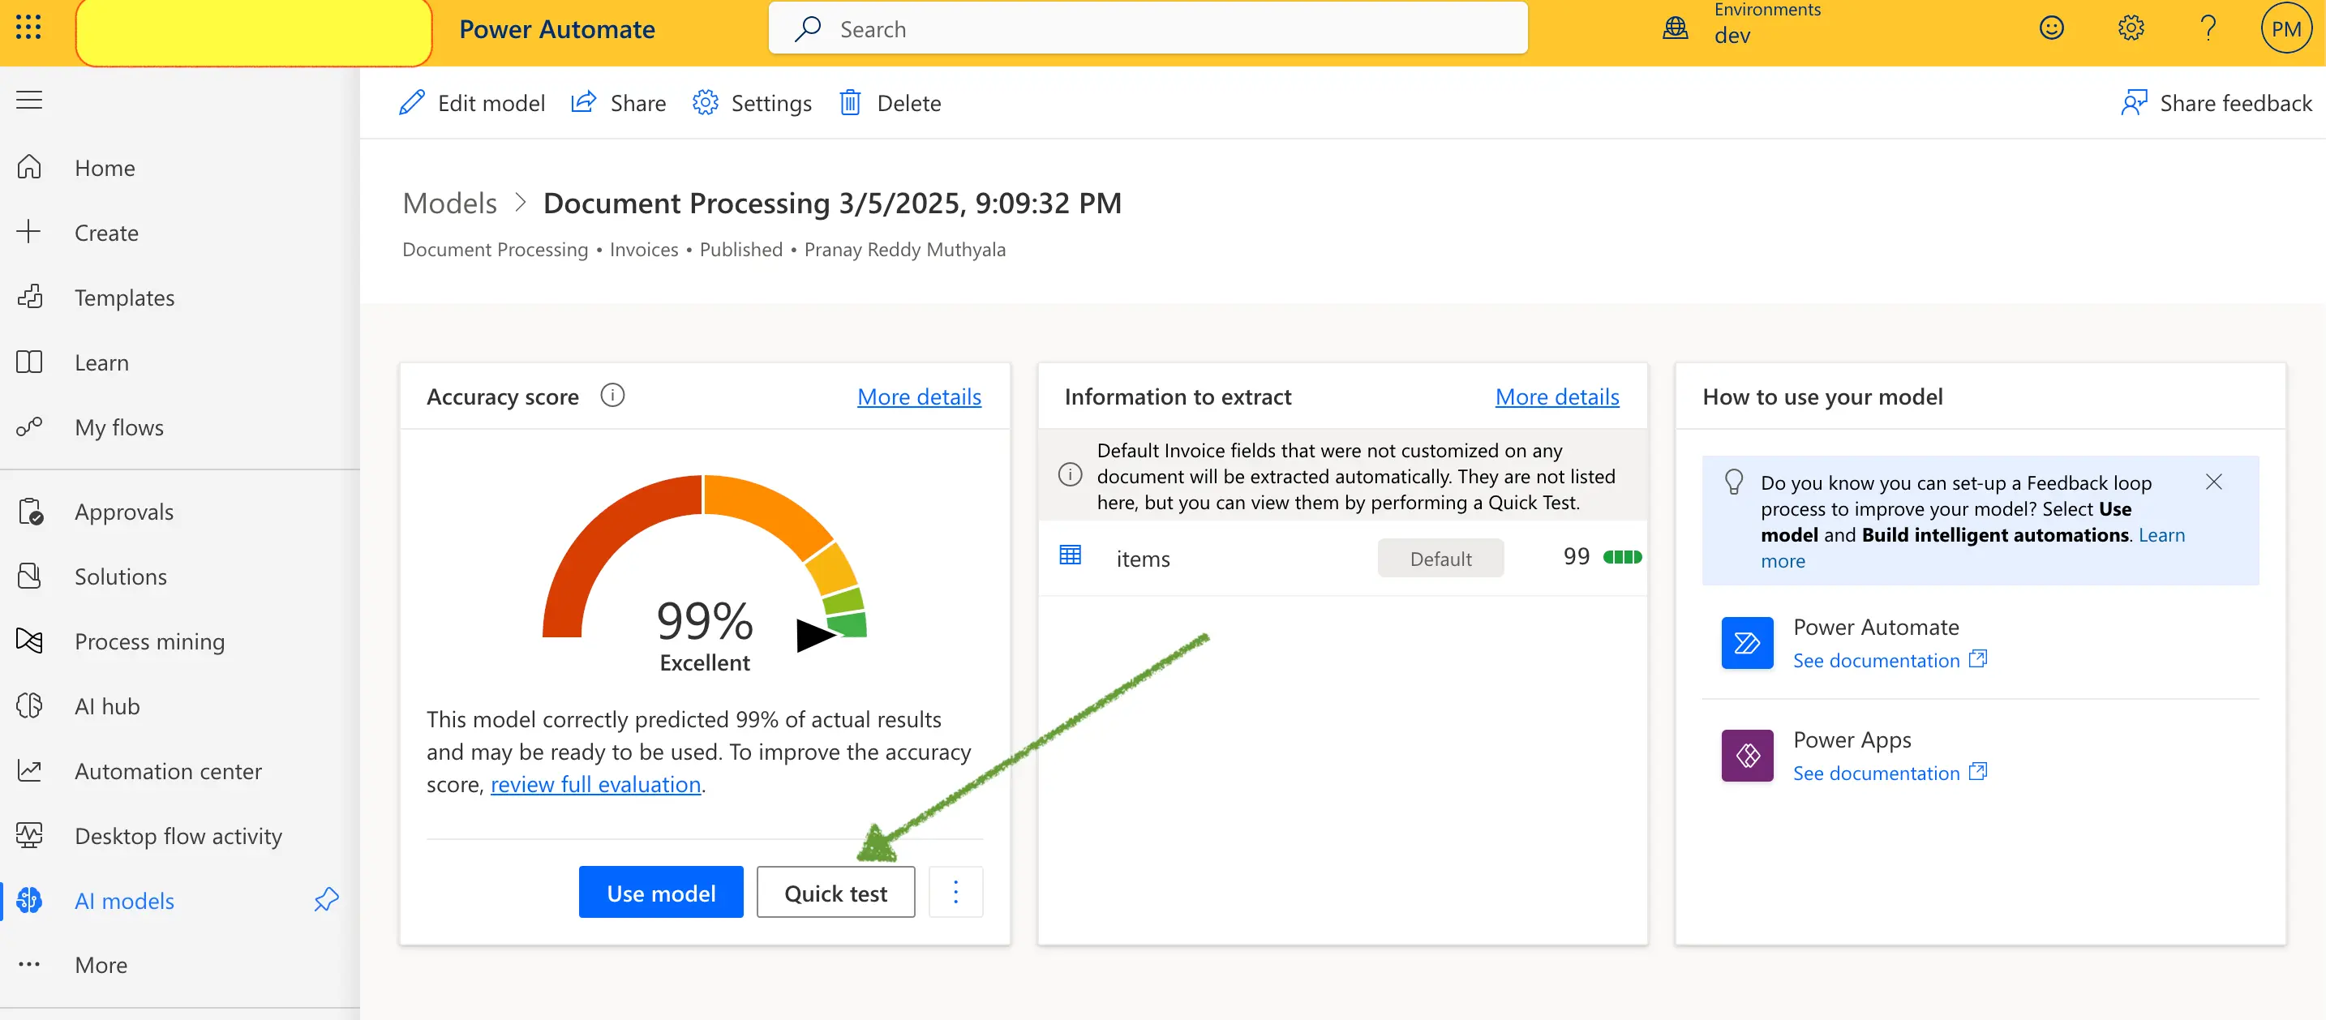Click the Power Apps tile icon
This screenshot has width=2326, height=1020.
(x=1747, y=756)
